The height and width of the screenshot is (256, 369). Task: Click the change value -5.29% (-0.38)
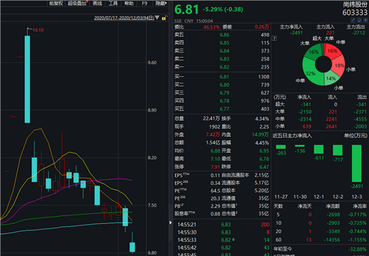(x=223, y=9)
